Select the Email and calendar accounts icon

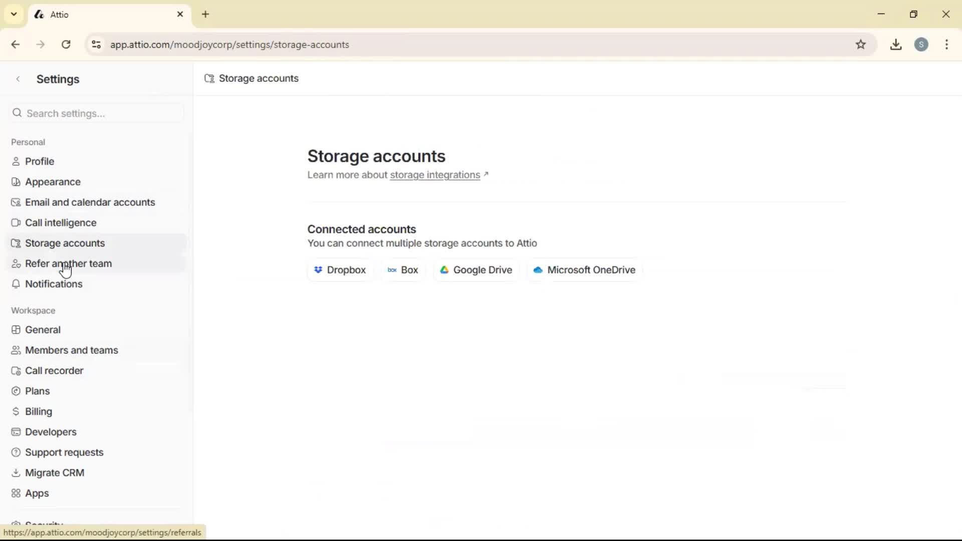tap(17, 202)
